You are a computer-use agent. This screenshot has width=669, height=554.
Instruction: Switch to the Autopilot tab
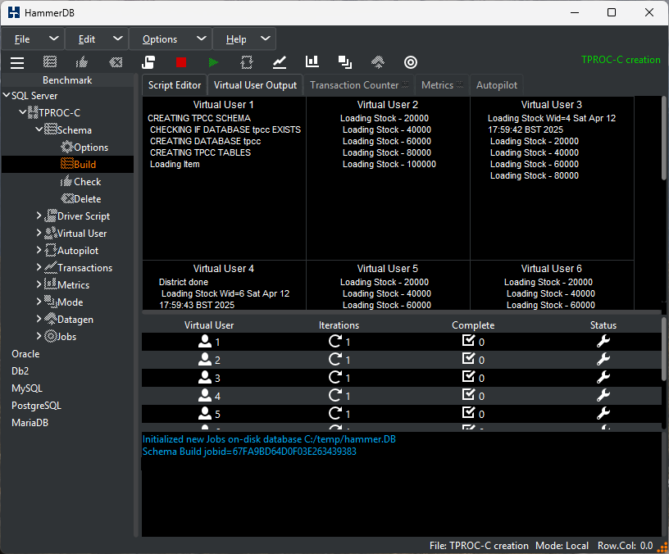click(x=497, y=85)
